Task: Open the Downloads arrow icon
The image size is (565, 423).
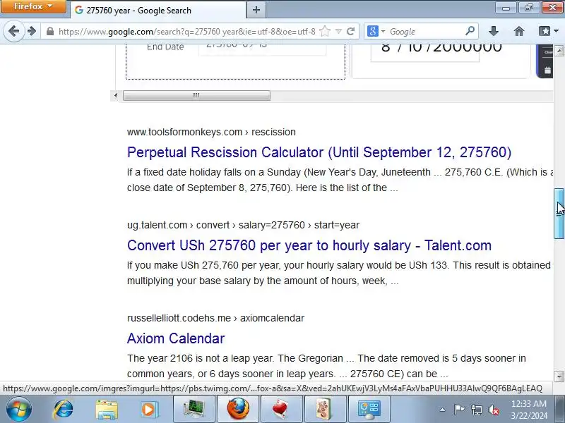Action: [x=494, y=31]
